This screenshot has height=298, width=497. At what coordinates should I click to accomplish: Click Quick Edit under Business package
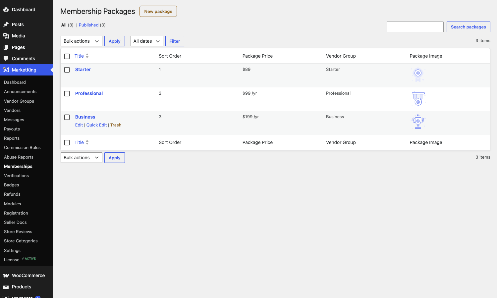point(96,125)
